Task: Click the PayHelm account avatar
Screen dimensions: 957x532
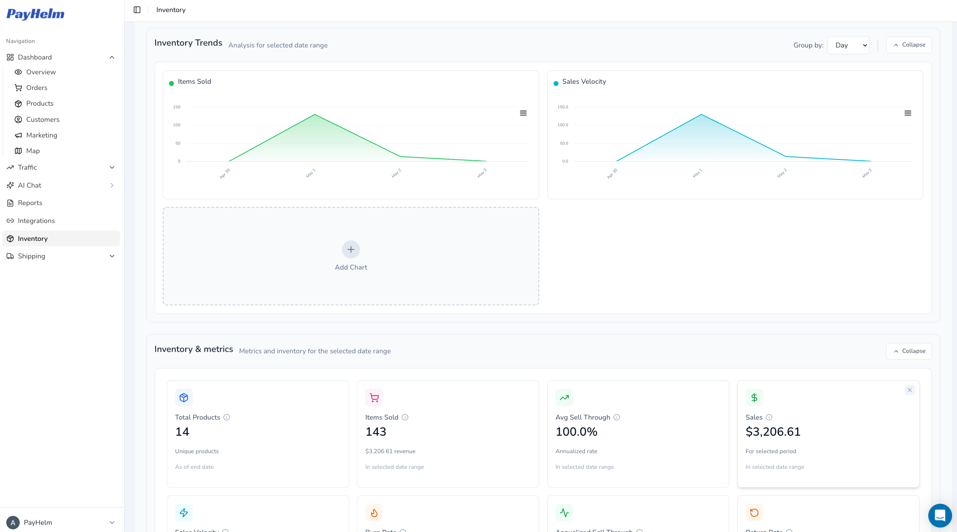Action: [x=13, y=523]
